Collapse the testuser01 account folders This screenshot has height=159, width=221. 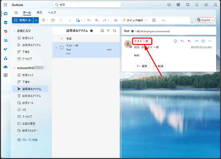click(x=14, y=68)
